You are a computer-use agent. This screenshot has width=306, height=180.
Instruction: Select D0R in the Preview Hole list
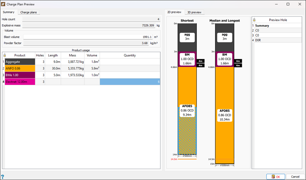(258, 40)
